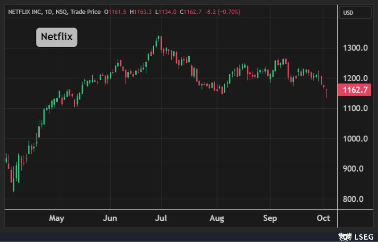Click the NETFLIX INC symbol title
The width and height of the screenshot is (378, 242).
(26, 10)
